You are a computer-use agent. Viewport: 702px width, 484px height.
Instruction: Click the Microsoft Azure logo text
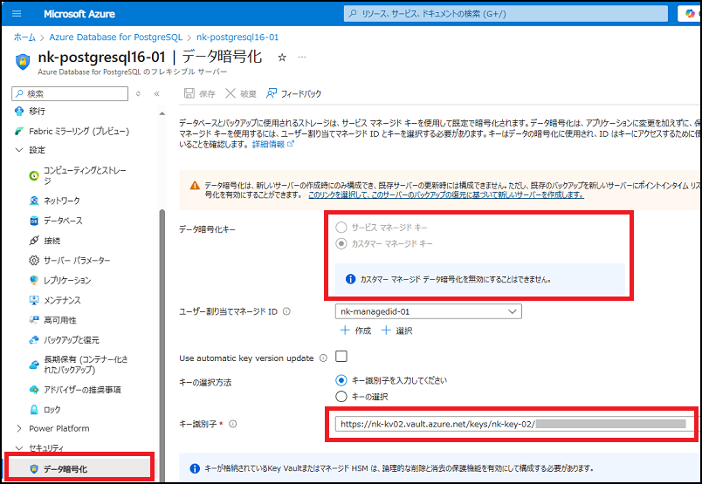(x=79, y=14)
